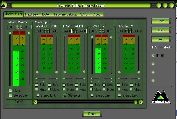
Task: Click H/W In S/PDIF left level spinner
Action: pyautogui.click(x=72, y=31)
